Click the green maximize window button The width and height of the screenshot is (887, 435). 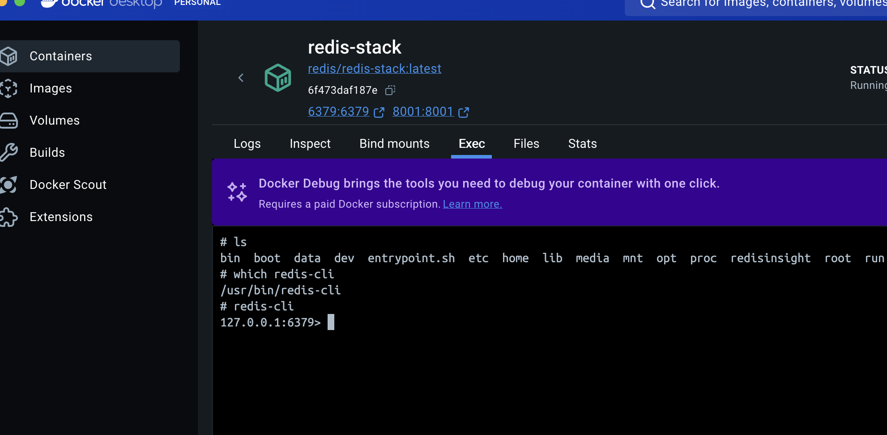tap(20, 2)
